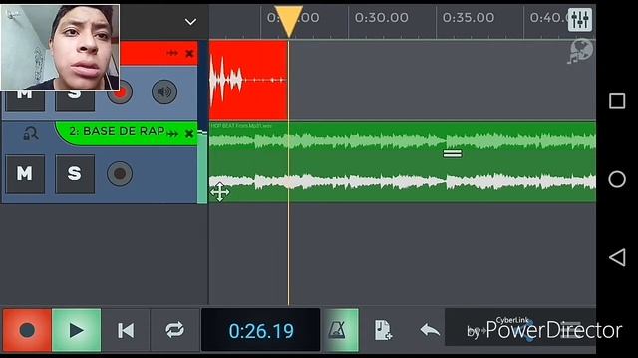Start recording with the red record button
638x358 pixels.
pos(27,330)
